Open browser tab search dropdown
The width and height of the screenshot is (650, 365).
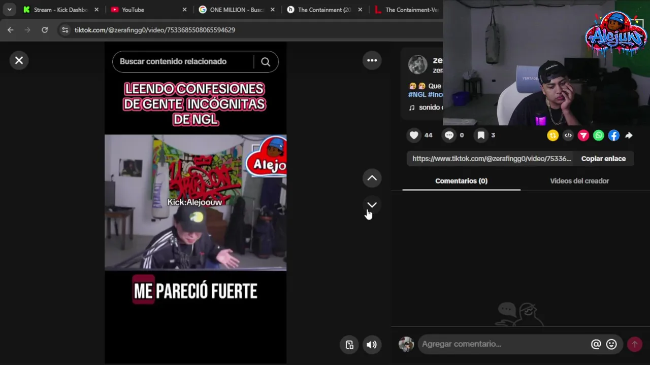coord(9,10)
